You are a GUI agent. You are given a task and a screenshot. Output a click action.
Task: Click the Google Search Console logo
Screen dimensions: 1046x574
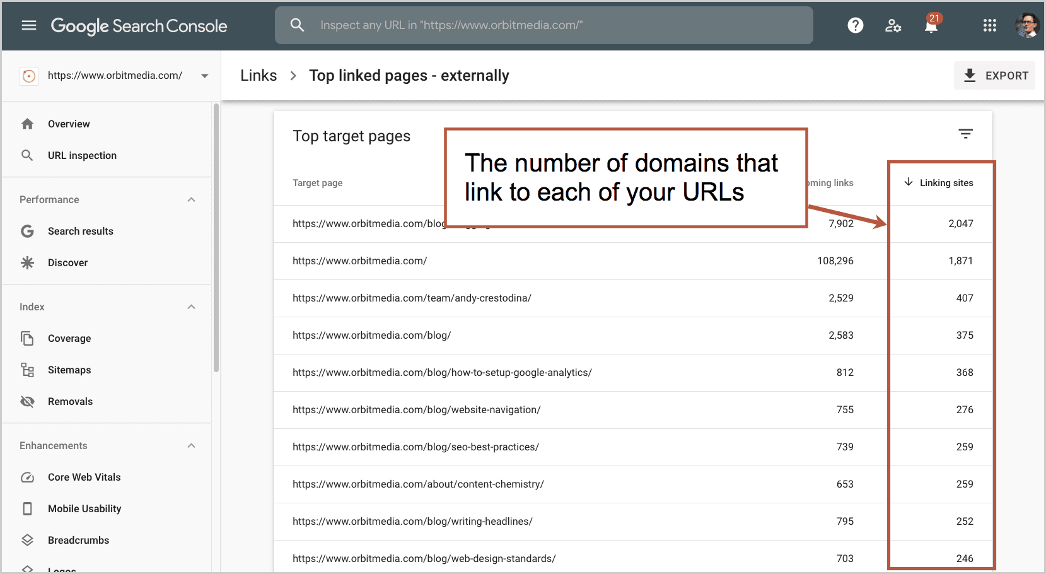(139, 26)
